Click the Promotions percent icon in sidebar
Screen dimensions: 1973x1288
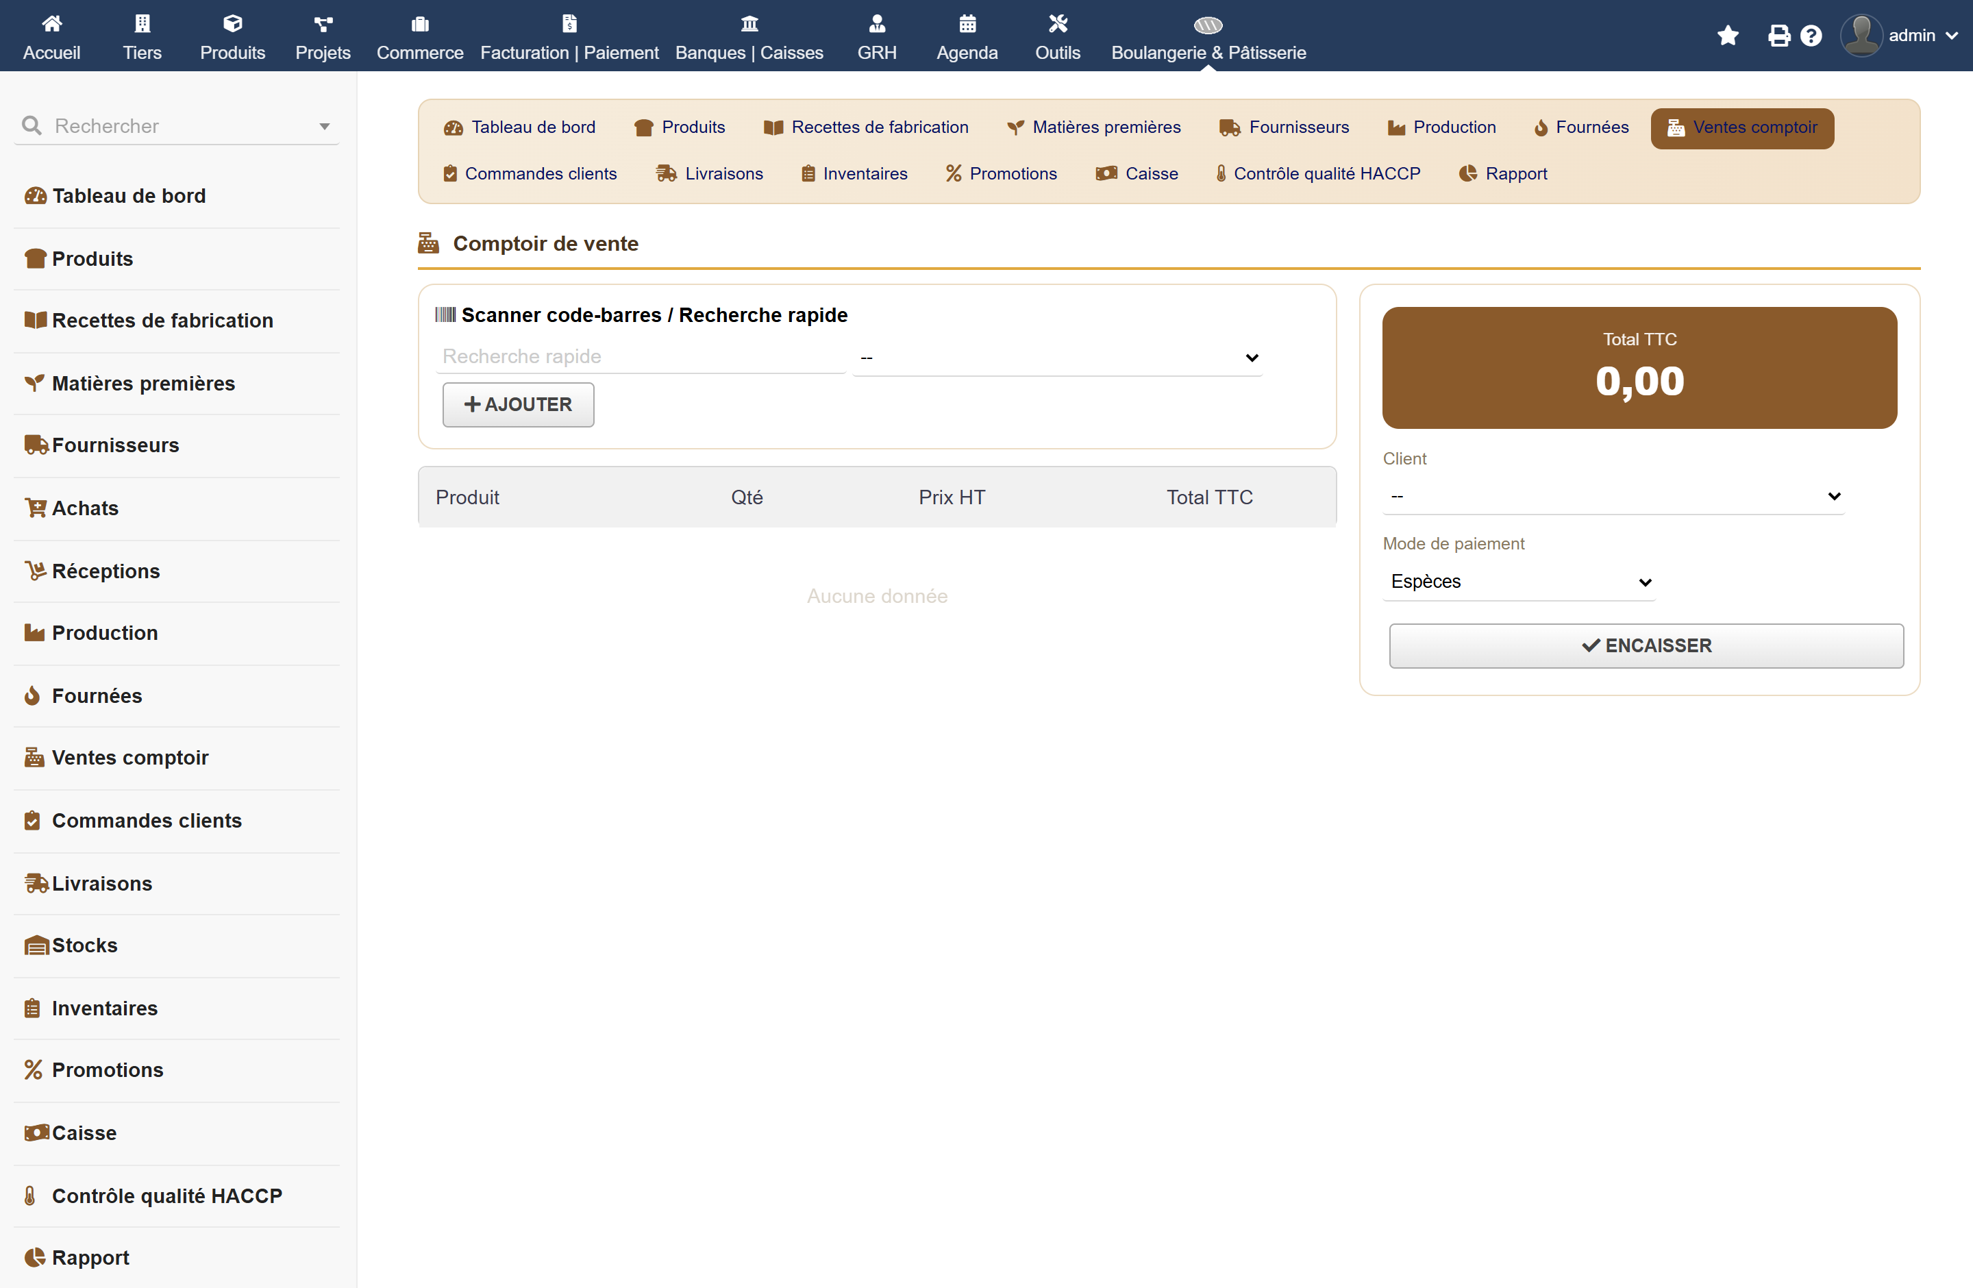(x=33, y=1069)
